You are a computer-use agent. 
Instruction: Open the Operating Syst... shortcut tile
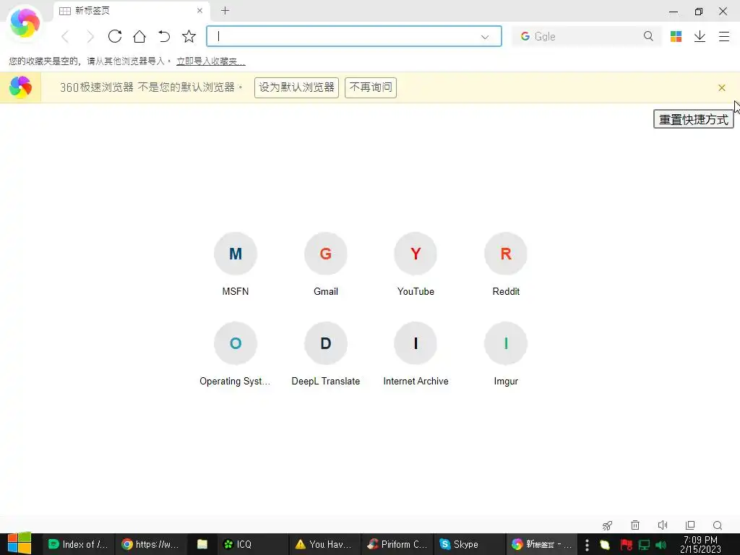tap(236, 354)
